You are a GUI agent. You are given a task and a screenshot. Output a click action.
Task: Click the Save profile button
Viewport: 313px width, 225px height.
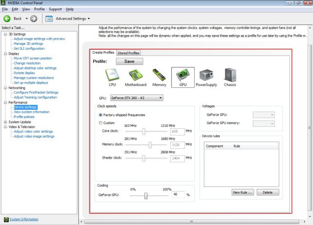[x=129, y=61]
